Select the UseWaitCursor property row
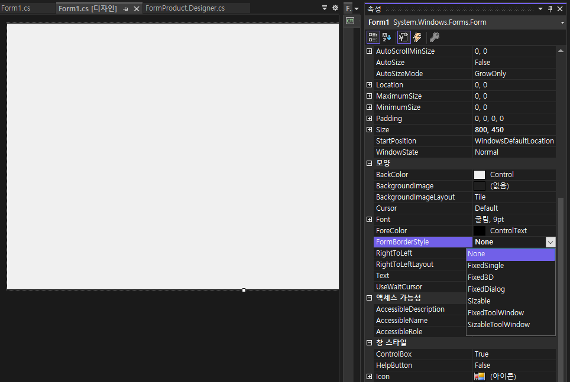The width and height of the screenshot is (570, 382). pos(420,287)
